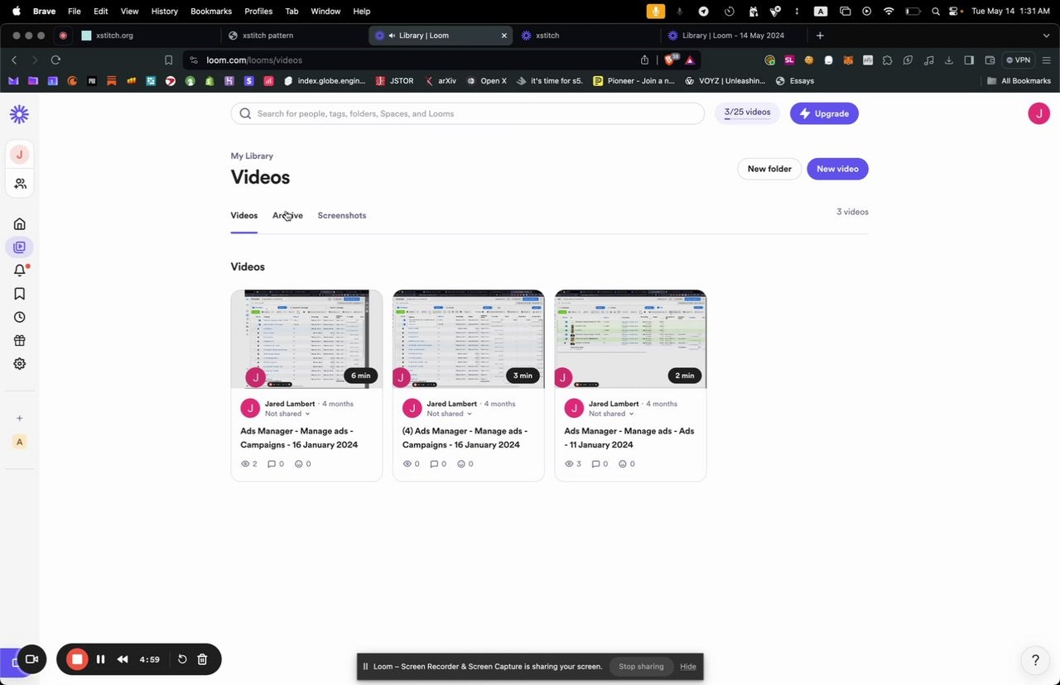The height and width of the screenshot is (685, 1060).
Task: Open the A workspace icon in sidebar
Action: [20, 442]
